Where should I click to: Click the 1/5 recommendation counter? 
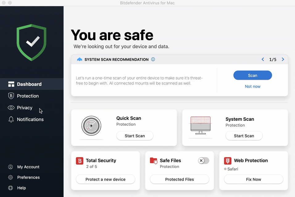272,60
